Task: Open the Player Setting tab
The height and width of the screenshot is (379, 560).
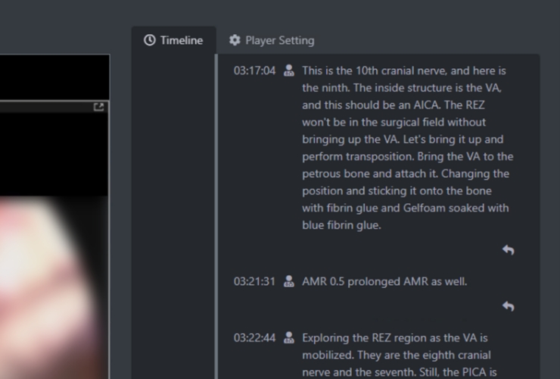Action: tap(272, 40)
